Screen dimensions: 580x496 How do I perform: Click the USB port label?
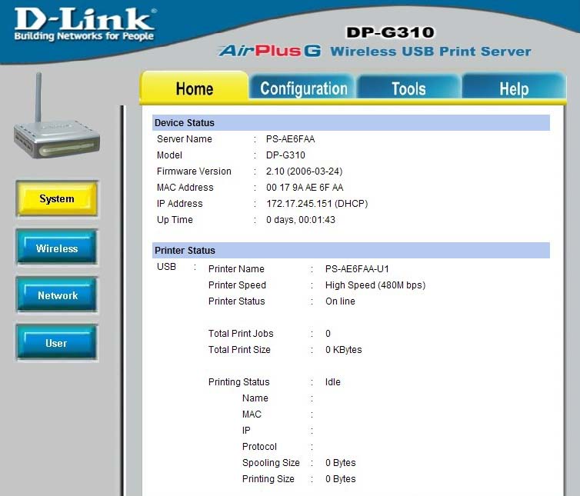166,267
